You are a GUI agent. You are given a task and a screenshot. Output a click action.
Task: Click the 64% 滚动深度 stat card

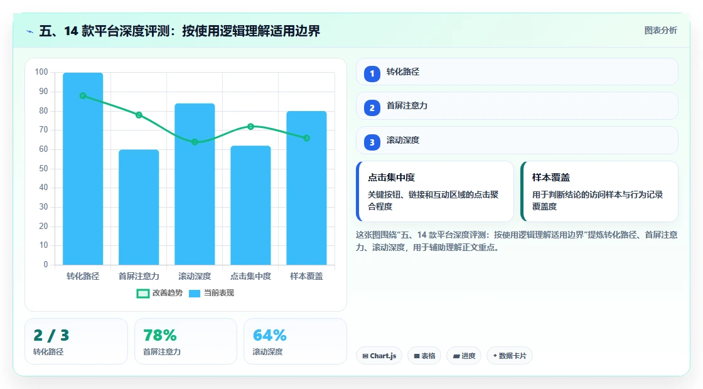click(295, 341)
